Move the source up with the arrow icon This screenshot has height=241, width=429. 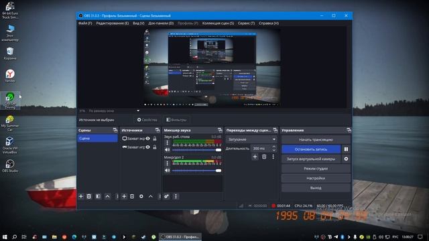tap(151, 196)
